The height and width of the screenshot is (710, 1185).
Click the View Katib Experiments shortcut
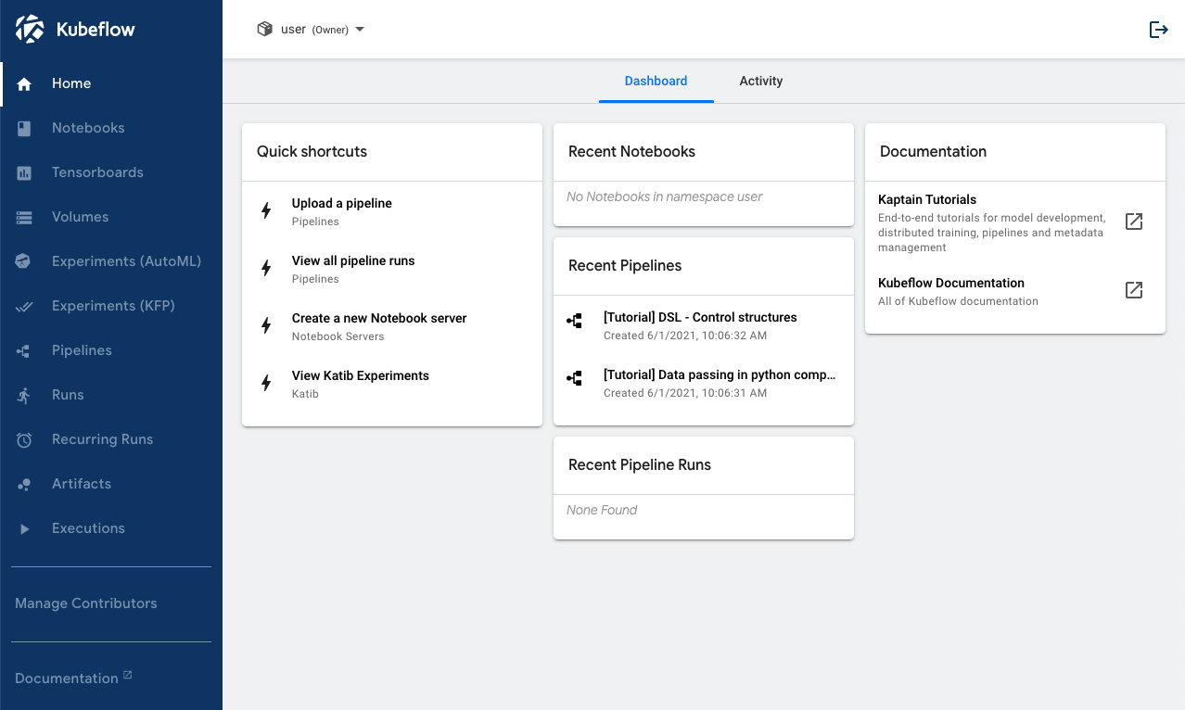click(x=392, y=383)
